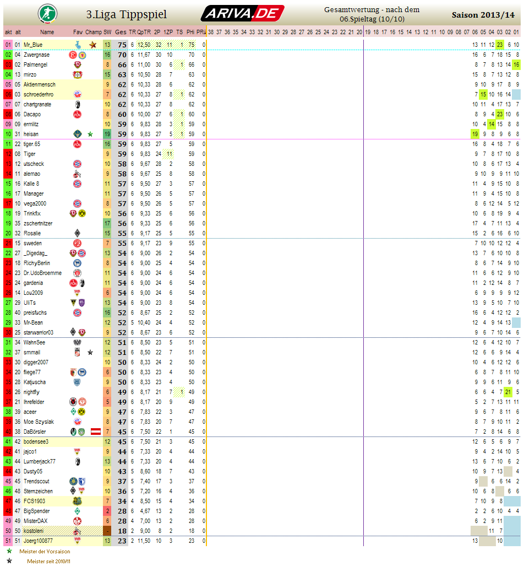Click kostoleni's 1. FC Köln crest
Screen dimensions: 524x566
click(78, 531)
